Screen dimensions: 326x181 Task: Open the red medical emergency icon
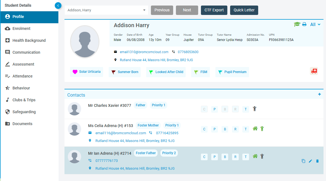[x=314, y=71]
